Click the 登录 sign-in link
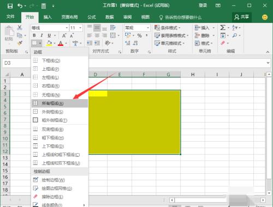Image resolution: width=273 pixels, height=207 pixels. [203, 5]
